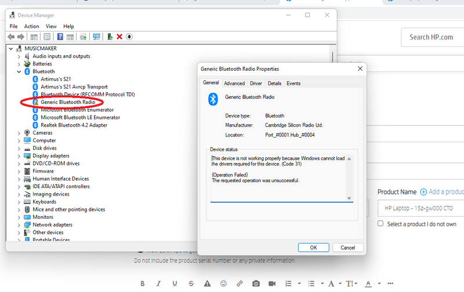Select Bluetooth Device (RFCOMM Protocol TDI)
464x292 pixels.
(88, 95)
